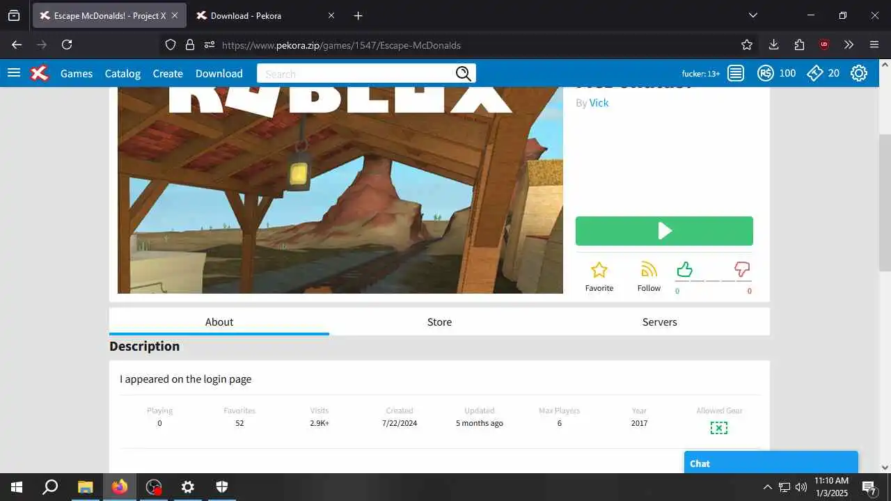Click the browser address bar URL
This screenshot has height=501, width=891.
(341, 45)
